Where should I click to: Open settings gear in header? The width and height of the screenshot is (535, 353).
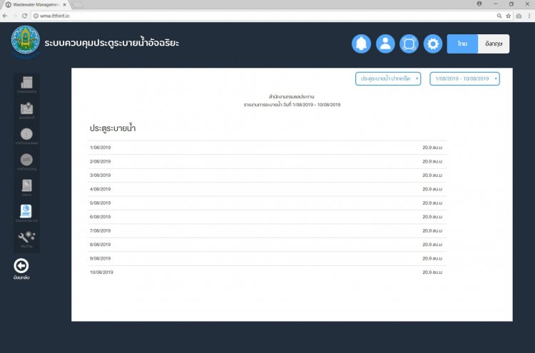pyautogui.click(x=433, y=44)
